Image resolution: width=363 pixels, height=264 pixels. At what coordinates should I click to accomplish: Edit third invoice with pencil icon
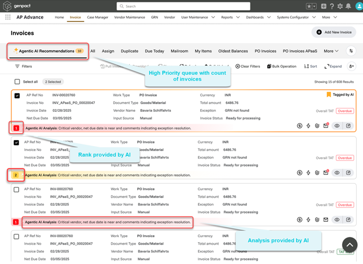coord(348,220)
